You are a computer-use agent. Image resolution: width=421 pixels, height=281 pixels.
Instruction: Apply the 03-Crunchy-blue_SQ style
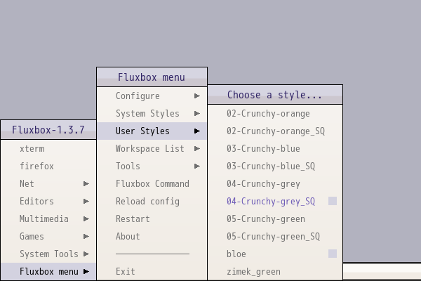point(275,166)
